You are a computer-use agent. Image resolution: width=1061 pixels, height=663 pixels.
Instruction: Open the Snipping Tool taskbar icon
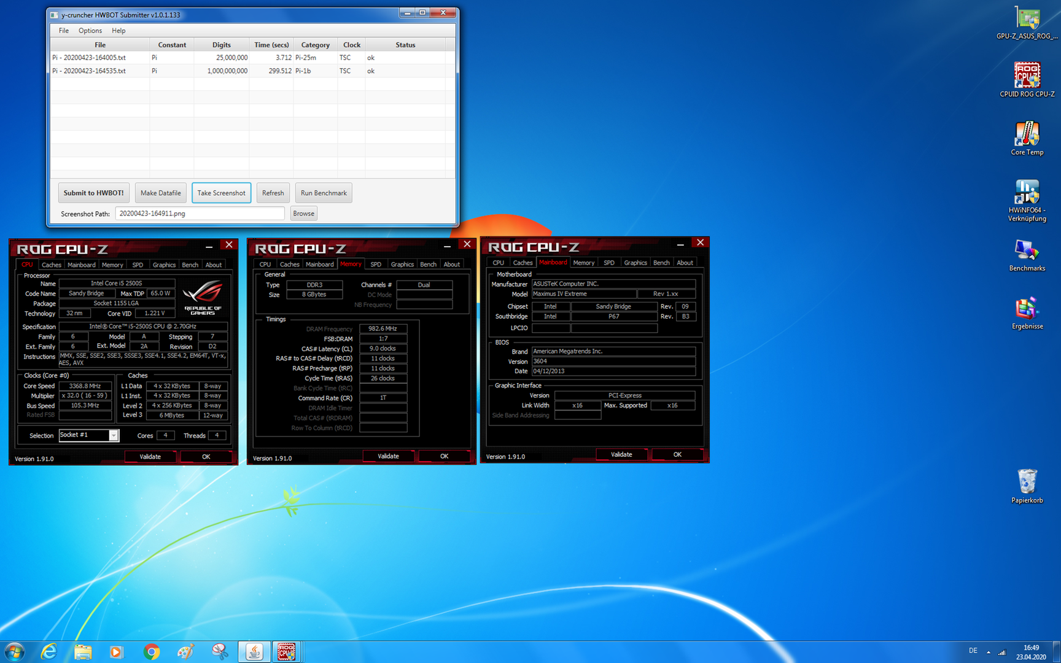(x=220, y=651)
